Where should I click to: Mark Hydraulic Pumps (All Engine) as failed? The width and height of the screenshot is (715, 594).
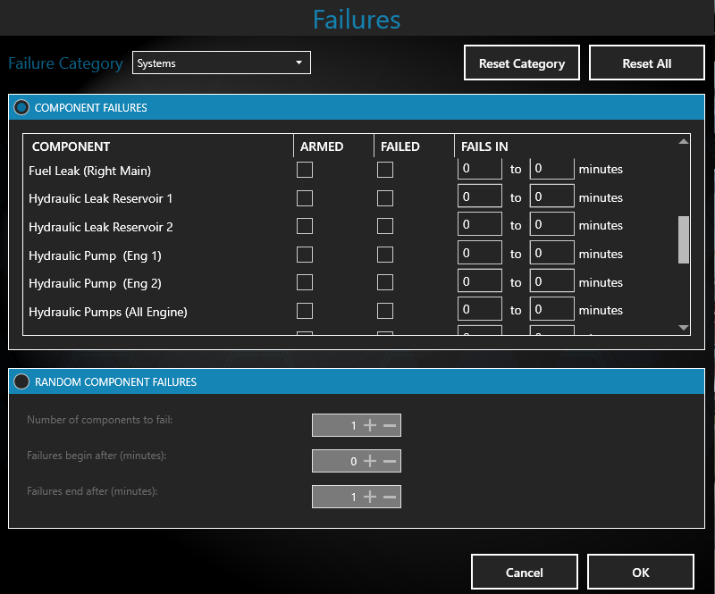(385, 311)
